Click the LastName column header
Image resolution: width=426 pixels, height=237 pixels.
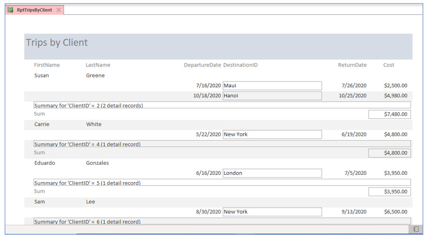tap(98, 65)
